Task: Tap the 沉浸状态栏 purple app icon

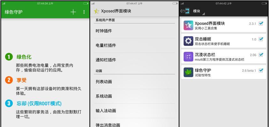Action: 188,57
